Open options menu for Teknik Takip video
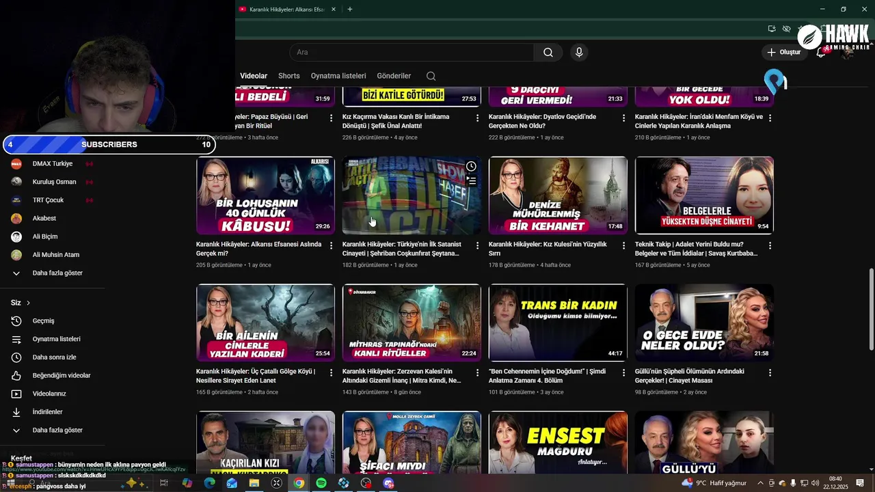 pos(770,245)
